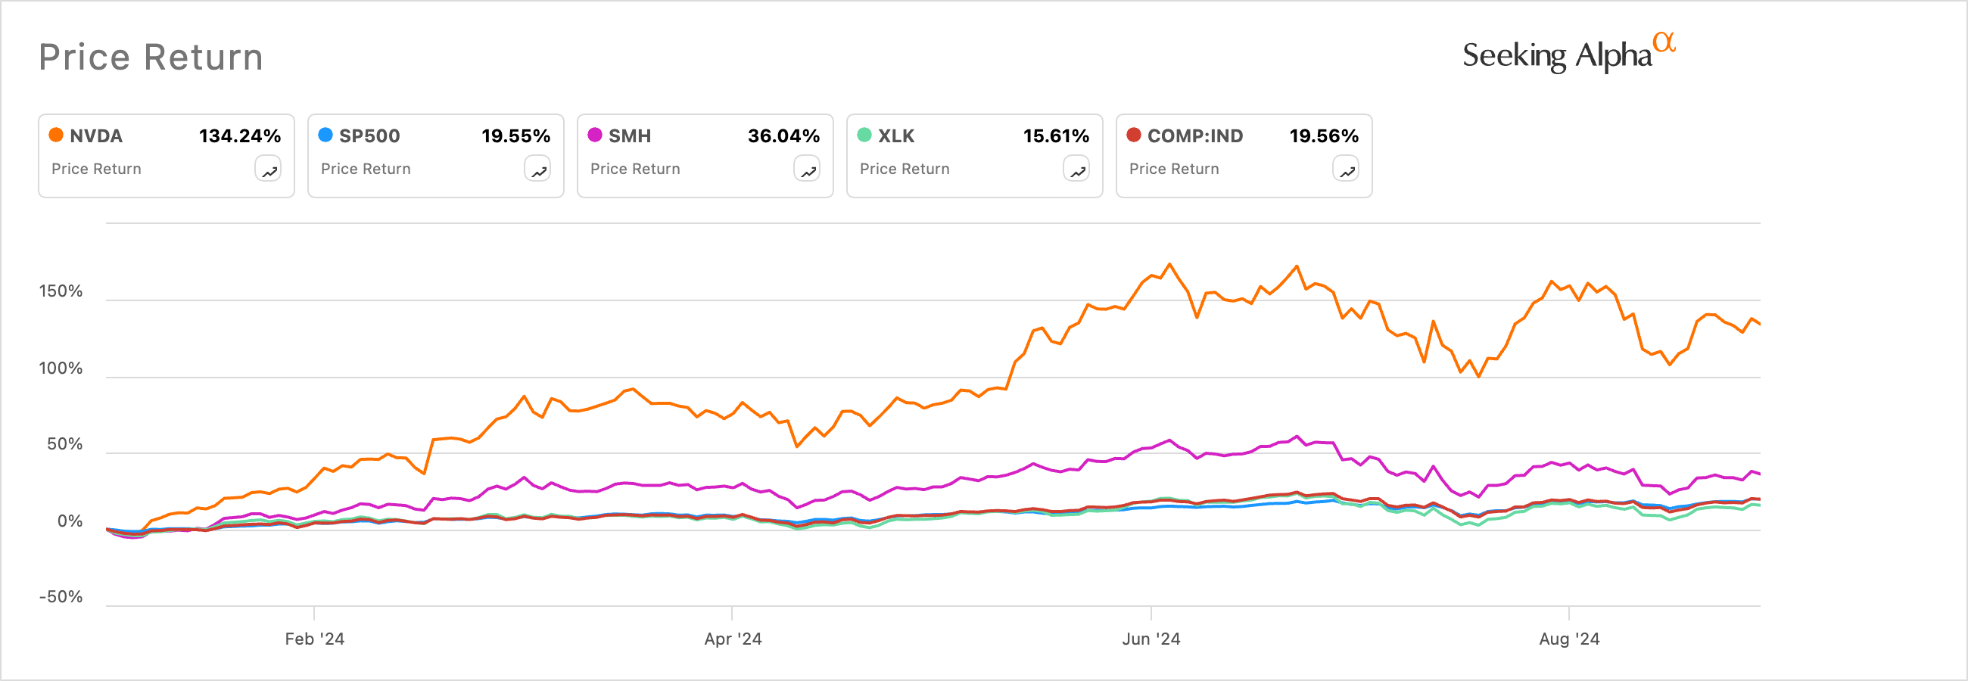Select the SMH ticker label

pyautogui.click(x=631, y=136)
